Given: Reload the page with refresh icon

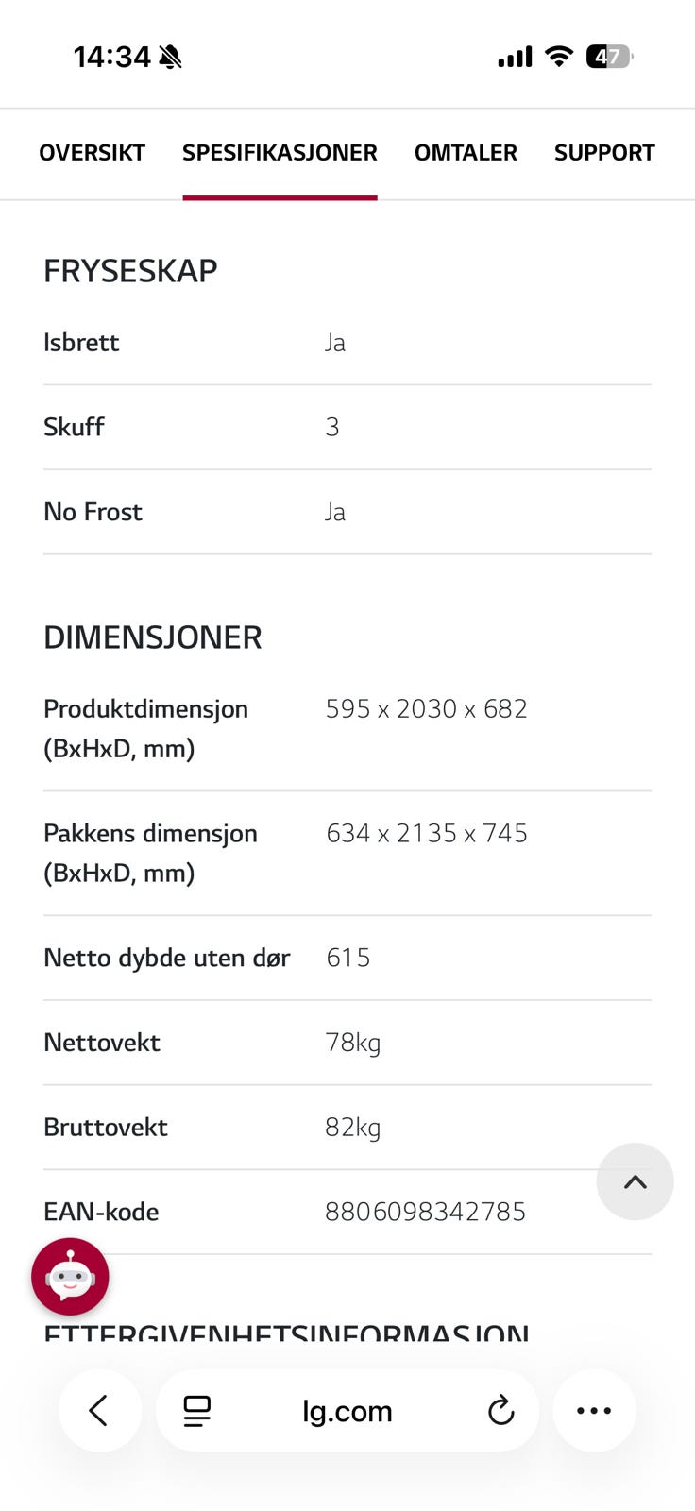Looking at the screenshot, I should tap(500, 1411).
